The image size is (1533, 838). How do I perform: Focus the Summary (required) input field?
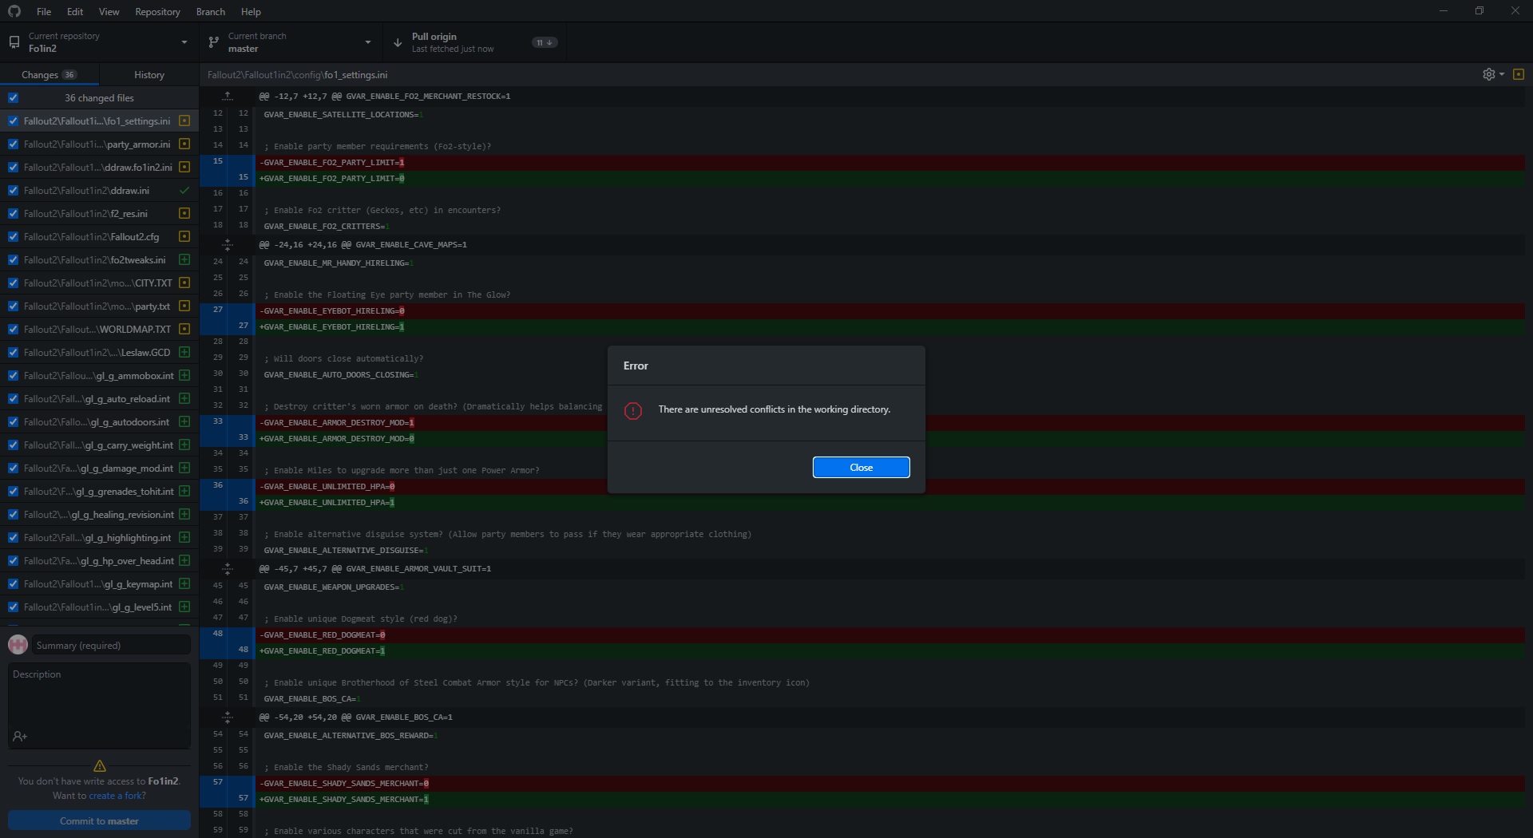111,645
